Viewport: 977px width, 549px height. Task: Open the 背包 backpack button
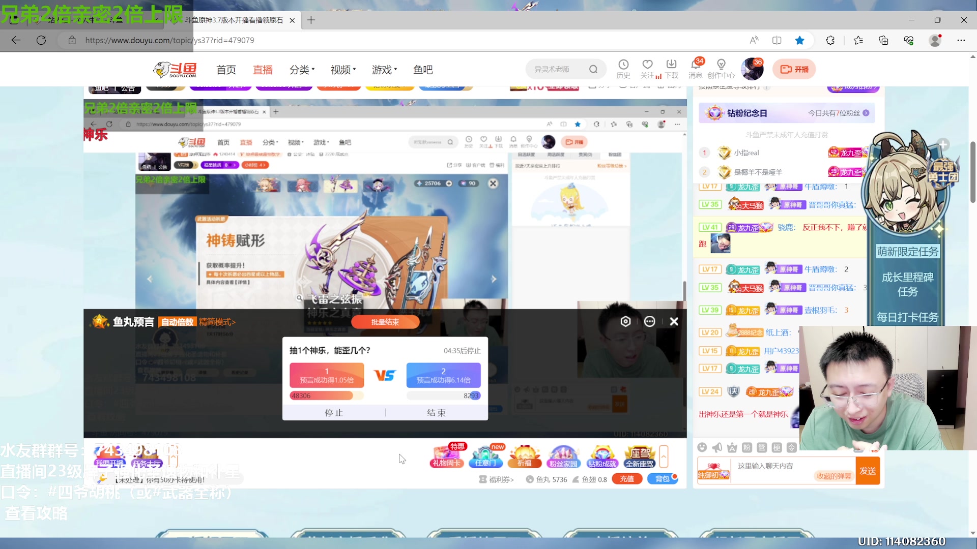coord(663,479)
